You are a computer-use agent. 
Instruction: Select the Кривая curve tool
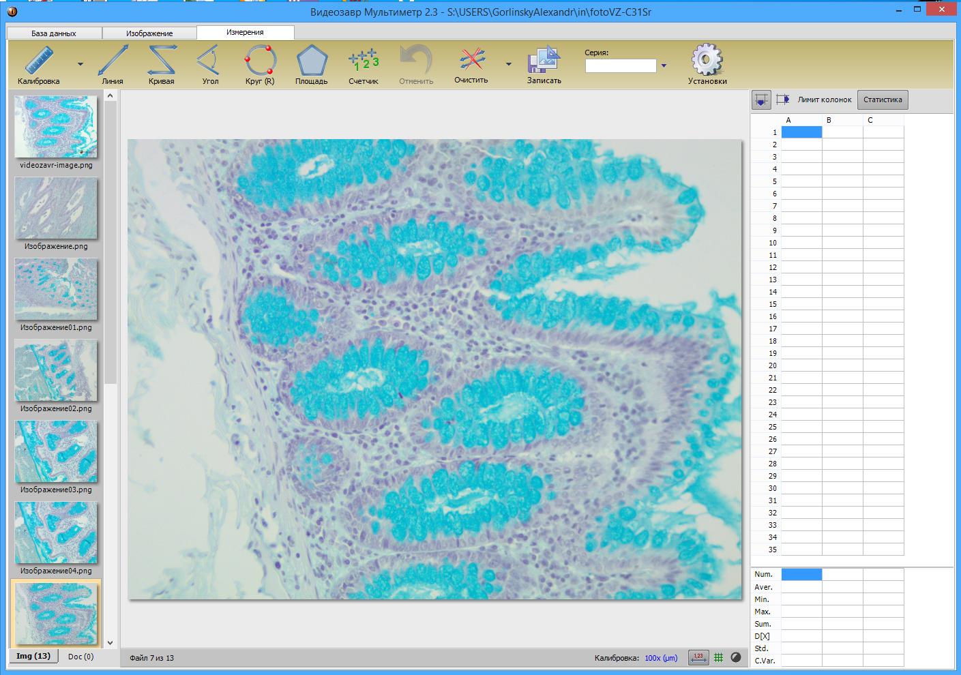pos(162,65)
